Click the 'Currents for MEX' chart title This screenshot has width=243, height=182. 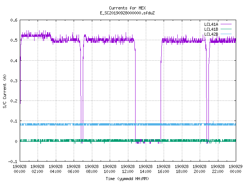(x=127, y=8)
